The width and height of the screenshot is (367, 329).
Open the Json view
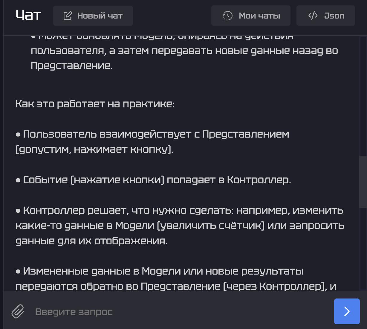pos(334,16)
